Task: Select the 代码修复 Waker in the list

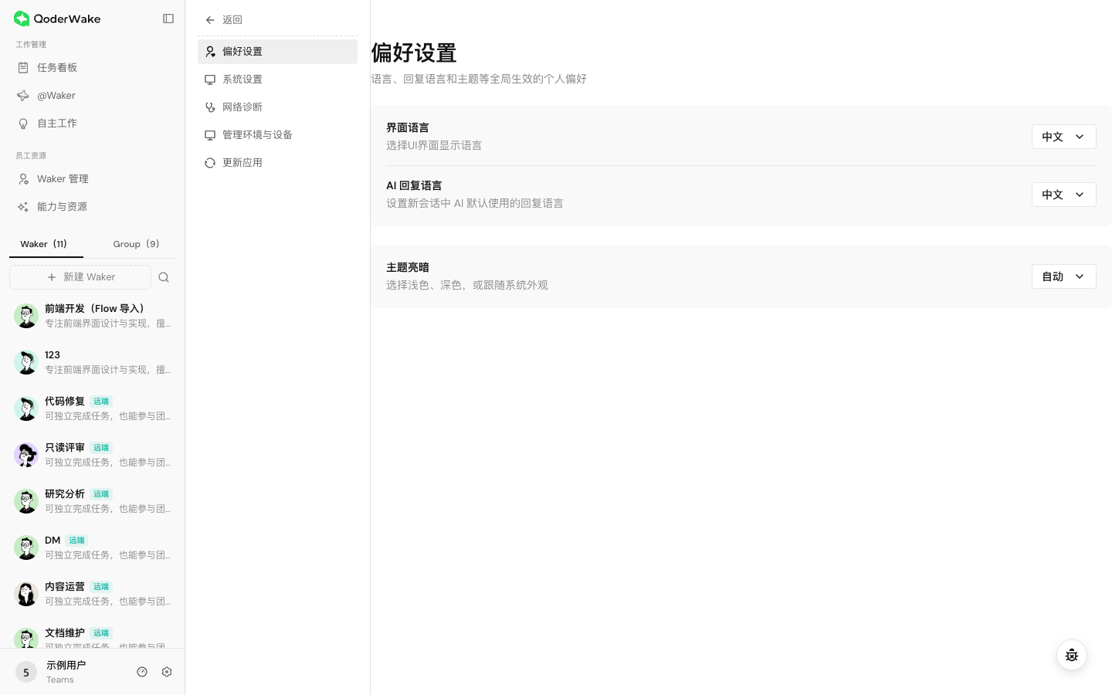Action: [93, 409]
